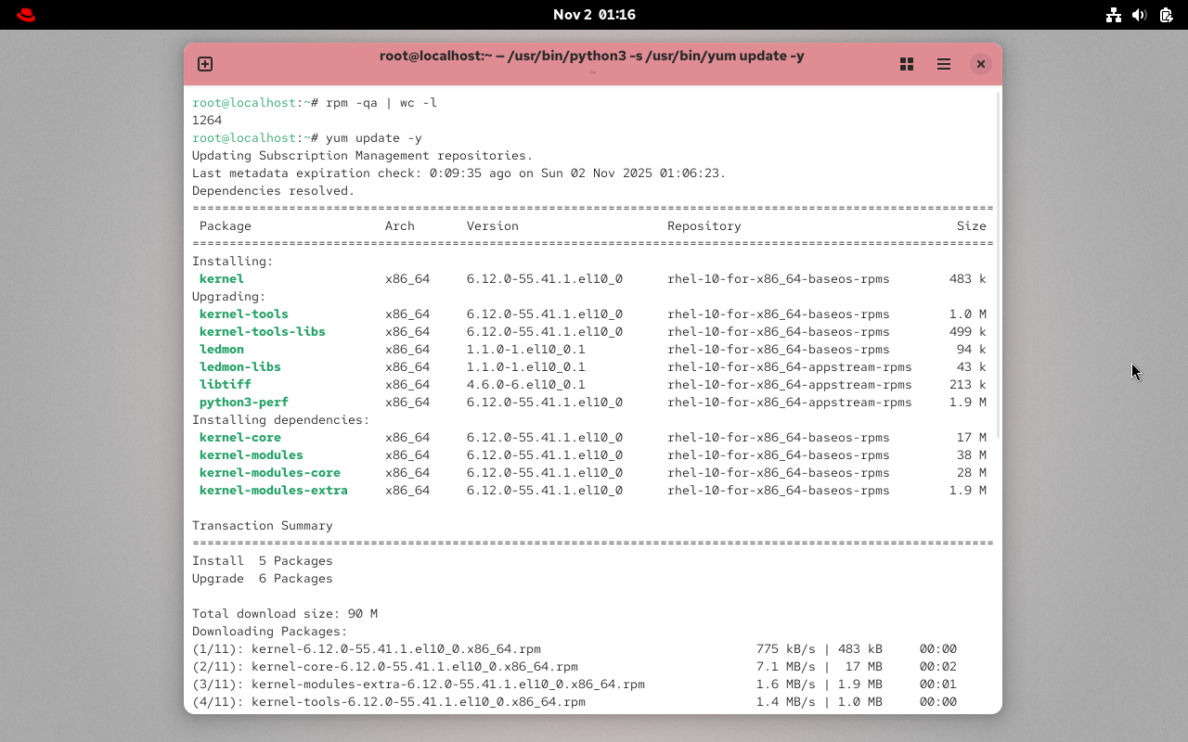Screen dimensions: 1188x742
Task: Click the wired network status icon
Action: pyautogui.click(x=1114, y=15)
